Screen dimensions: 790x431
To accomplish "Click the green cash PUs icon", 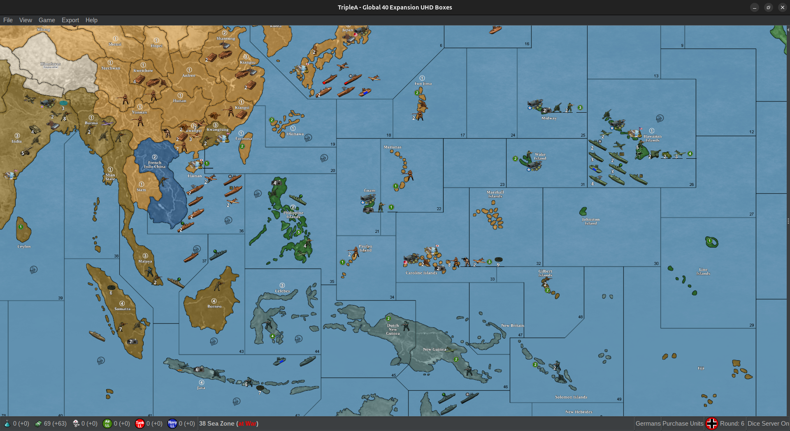I will click(x=38, y=424).
